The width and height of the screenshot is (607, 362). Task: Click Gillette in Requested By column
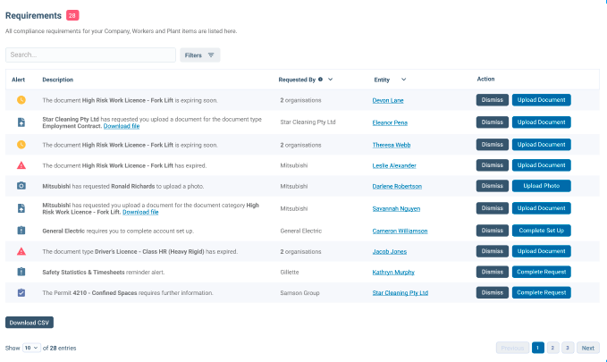[x=290, y=273]
